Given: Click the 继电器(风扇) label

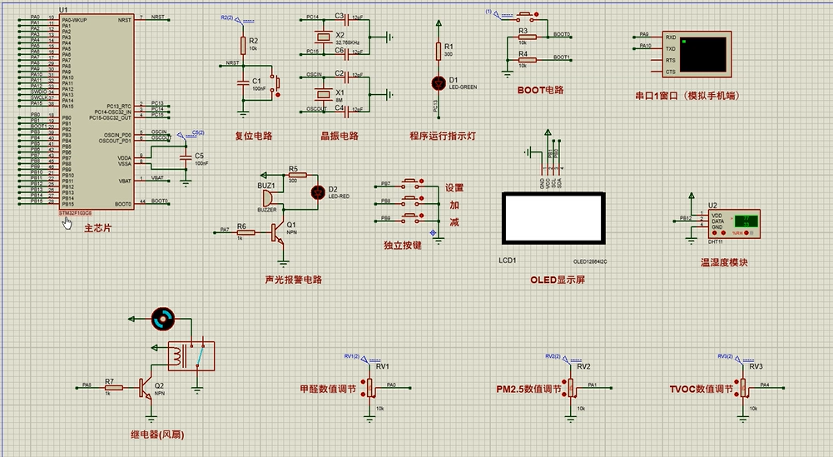Looking at the screenshot, I should click(x=158, y=435).
